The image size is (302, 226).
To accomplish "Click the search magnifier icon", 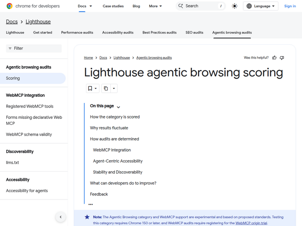I will pos(180,6).
